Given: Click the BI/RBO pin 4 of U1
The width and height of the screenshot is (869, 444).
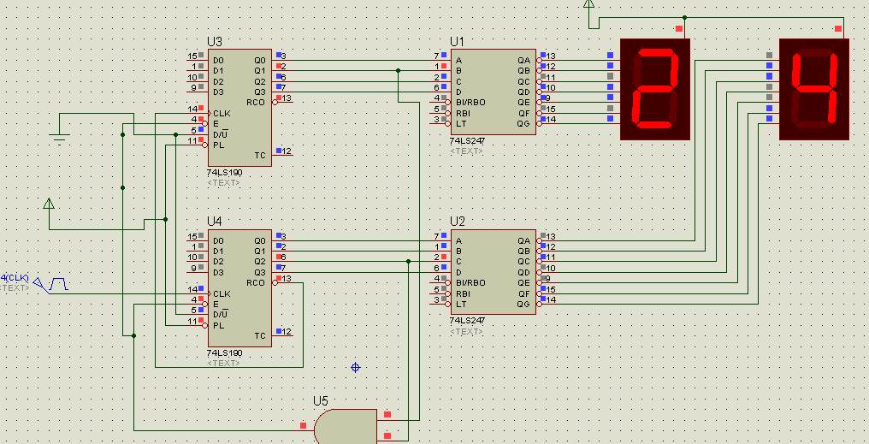Looking at the screenshot, I should tap(440, 102).
